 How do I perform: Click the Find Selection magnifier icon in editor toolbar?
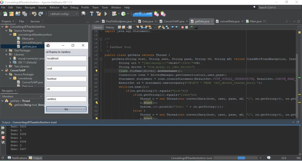tap(138, 27)
